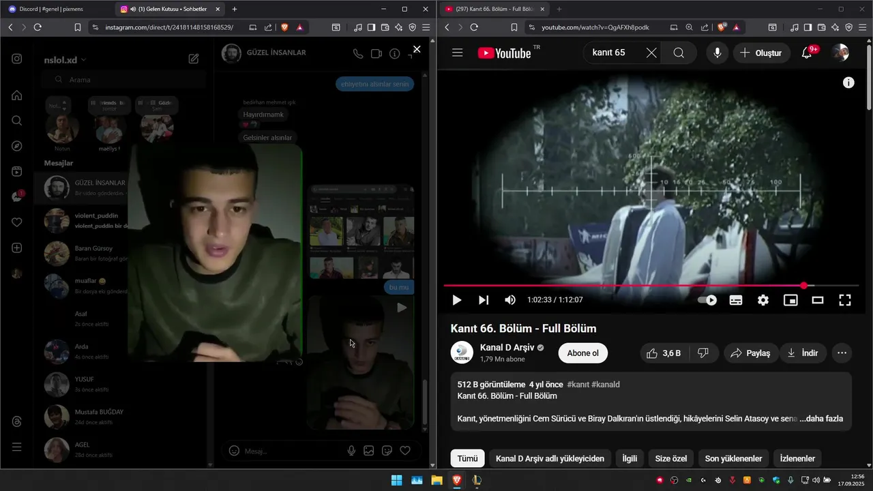Clear the 'kanıt 65' search text

click(651, 53)
